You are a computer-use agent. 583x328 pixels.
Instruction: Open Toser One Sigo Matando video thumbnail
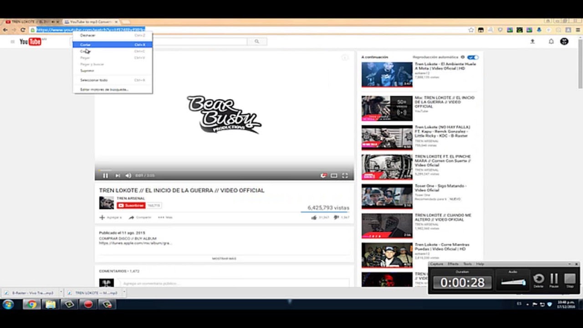point(387,196)
